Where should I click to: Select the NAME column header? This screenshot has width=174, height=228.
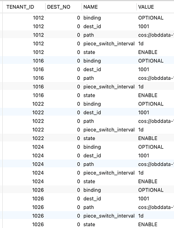91,7
